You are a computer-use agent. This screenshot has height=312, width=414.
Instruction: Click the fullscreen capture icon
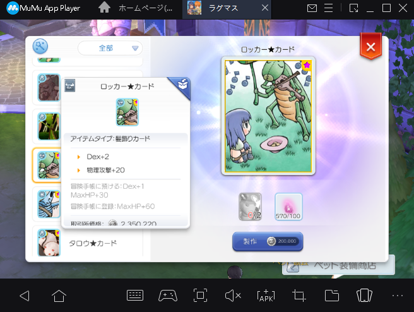tap(201, 296)
